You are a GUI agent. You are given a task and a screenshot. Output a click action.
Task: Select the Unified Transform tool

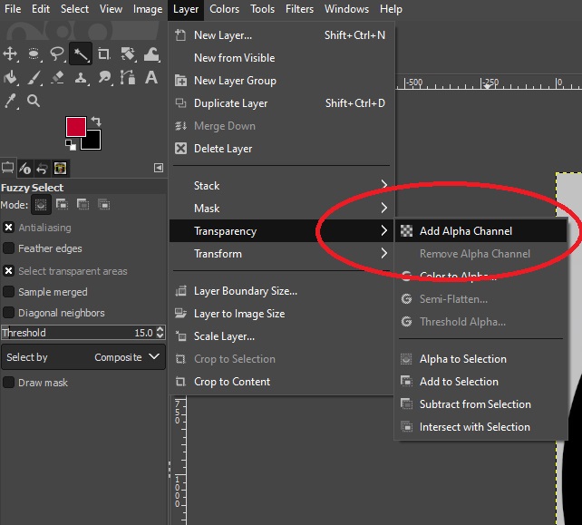[x=128, y=53]
